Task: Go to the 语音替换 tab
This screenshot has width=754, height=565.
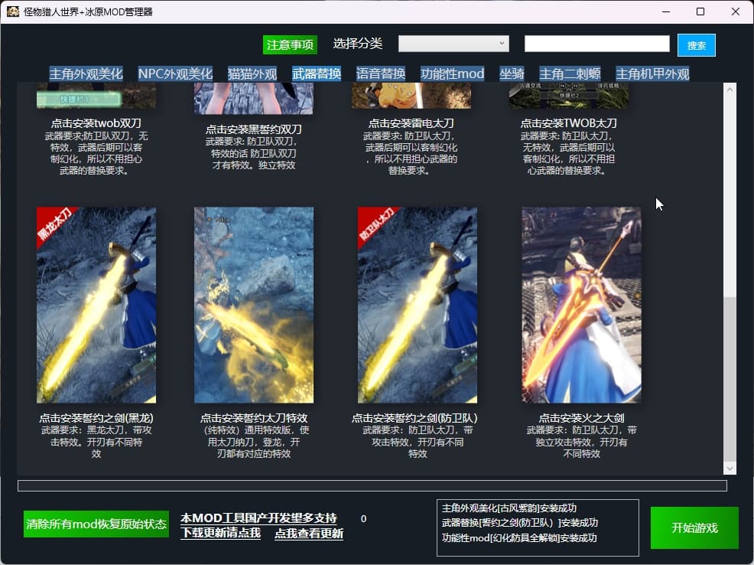Action: coord(381,74)
